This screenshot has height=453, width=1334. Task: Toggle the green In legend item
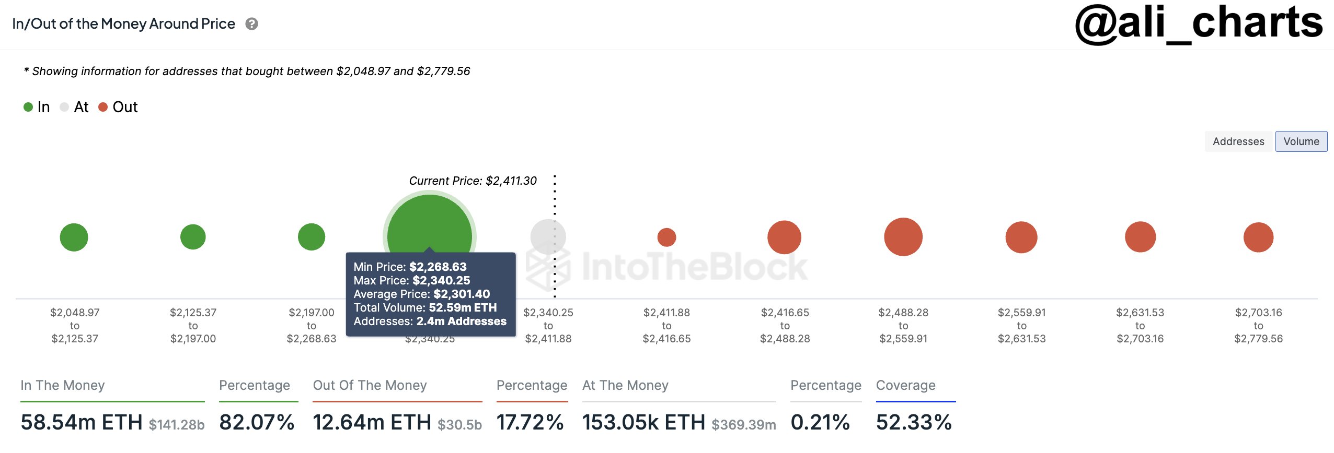pyautogui.click(x=37, y=107)
